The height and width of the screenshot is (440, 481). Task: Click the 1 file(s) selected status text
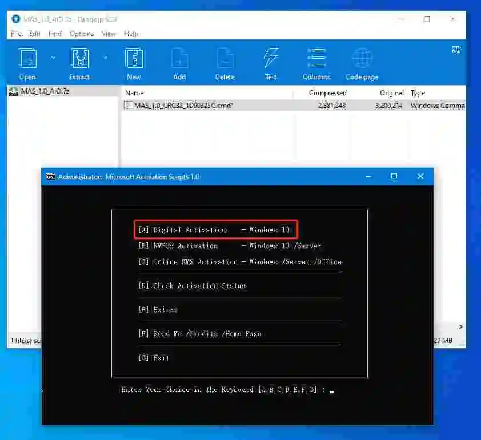click(x=26, y=341)
